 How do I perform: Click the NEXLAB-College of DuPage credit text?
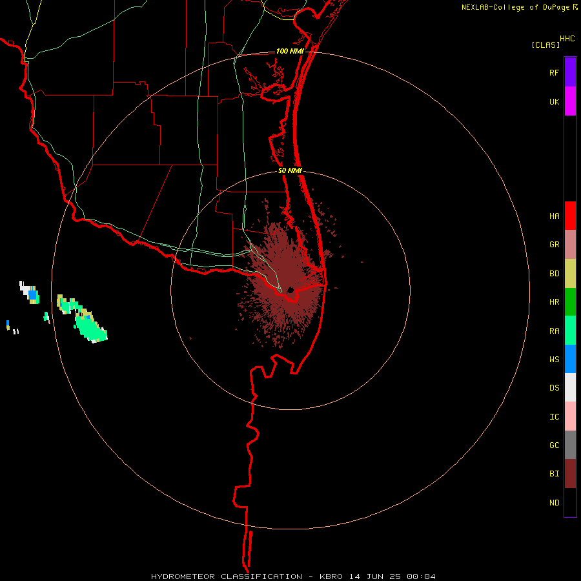tap(516, 7)
